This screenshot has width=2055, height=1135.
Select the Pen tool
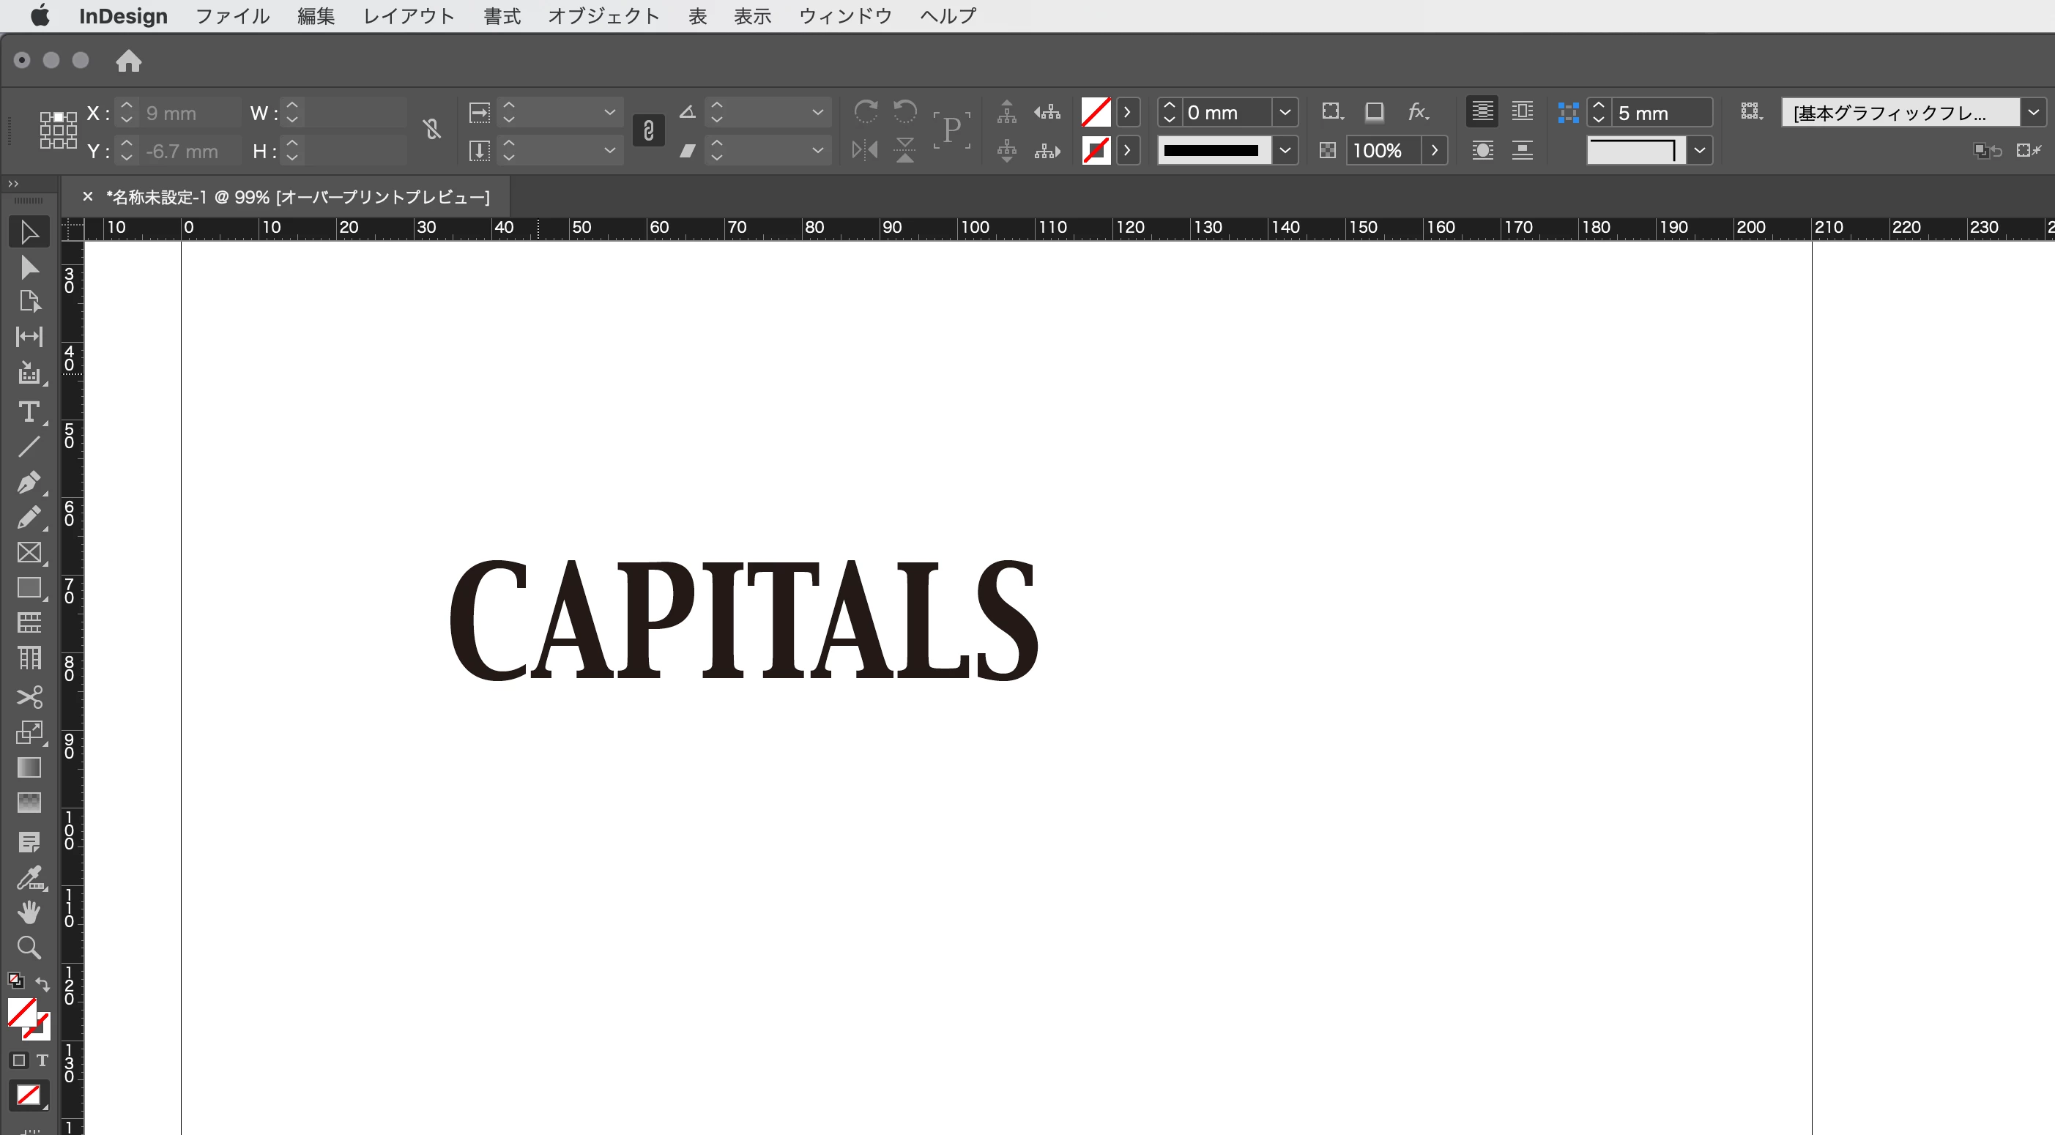click(x=29, y=483)
